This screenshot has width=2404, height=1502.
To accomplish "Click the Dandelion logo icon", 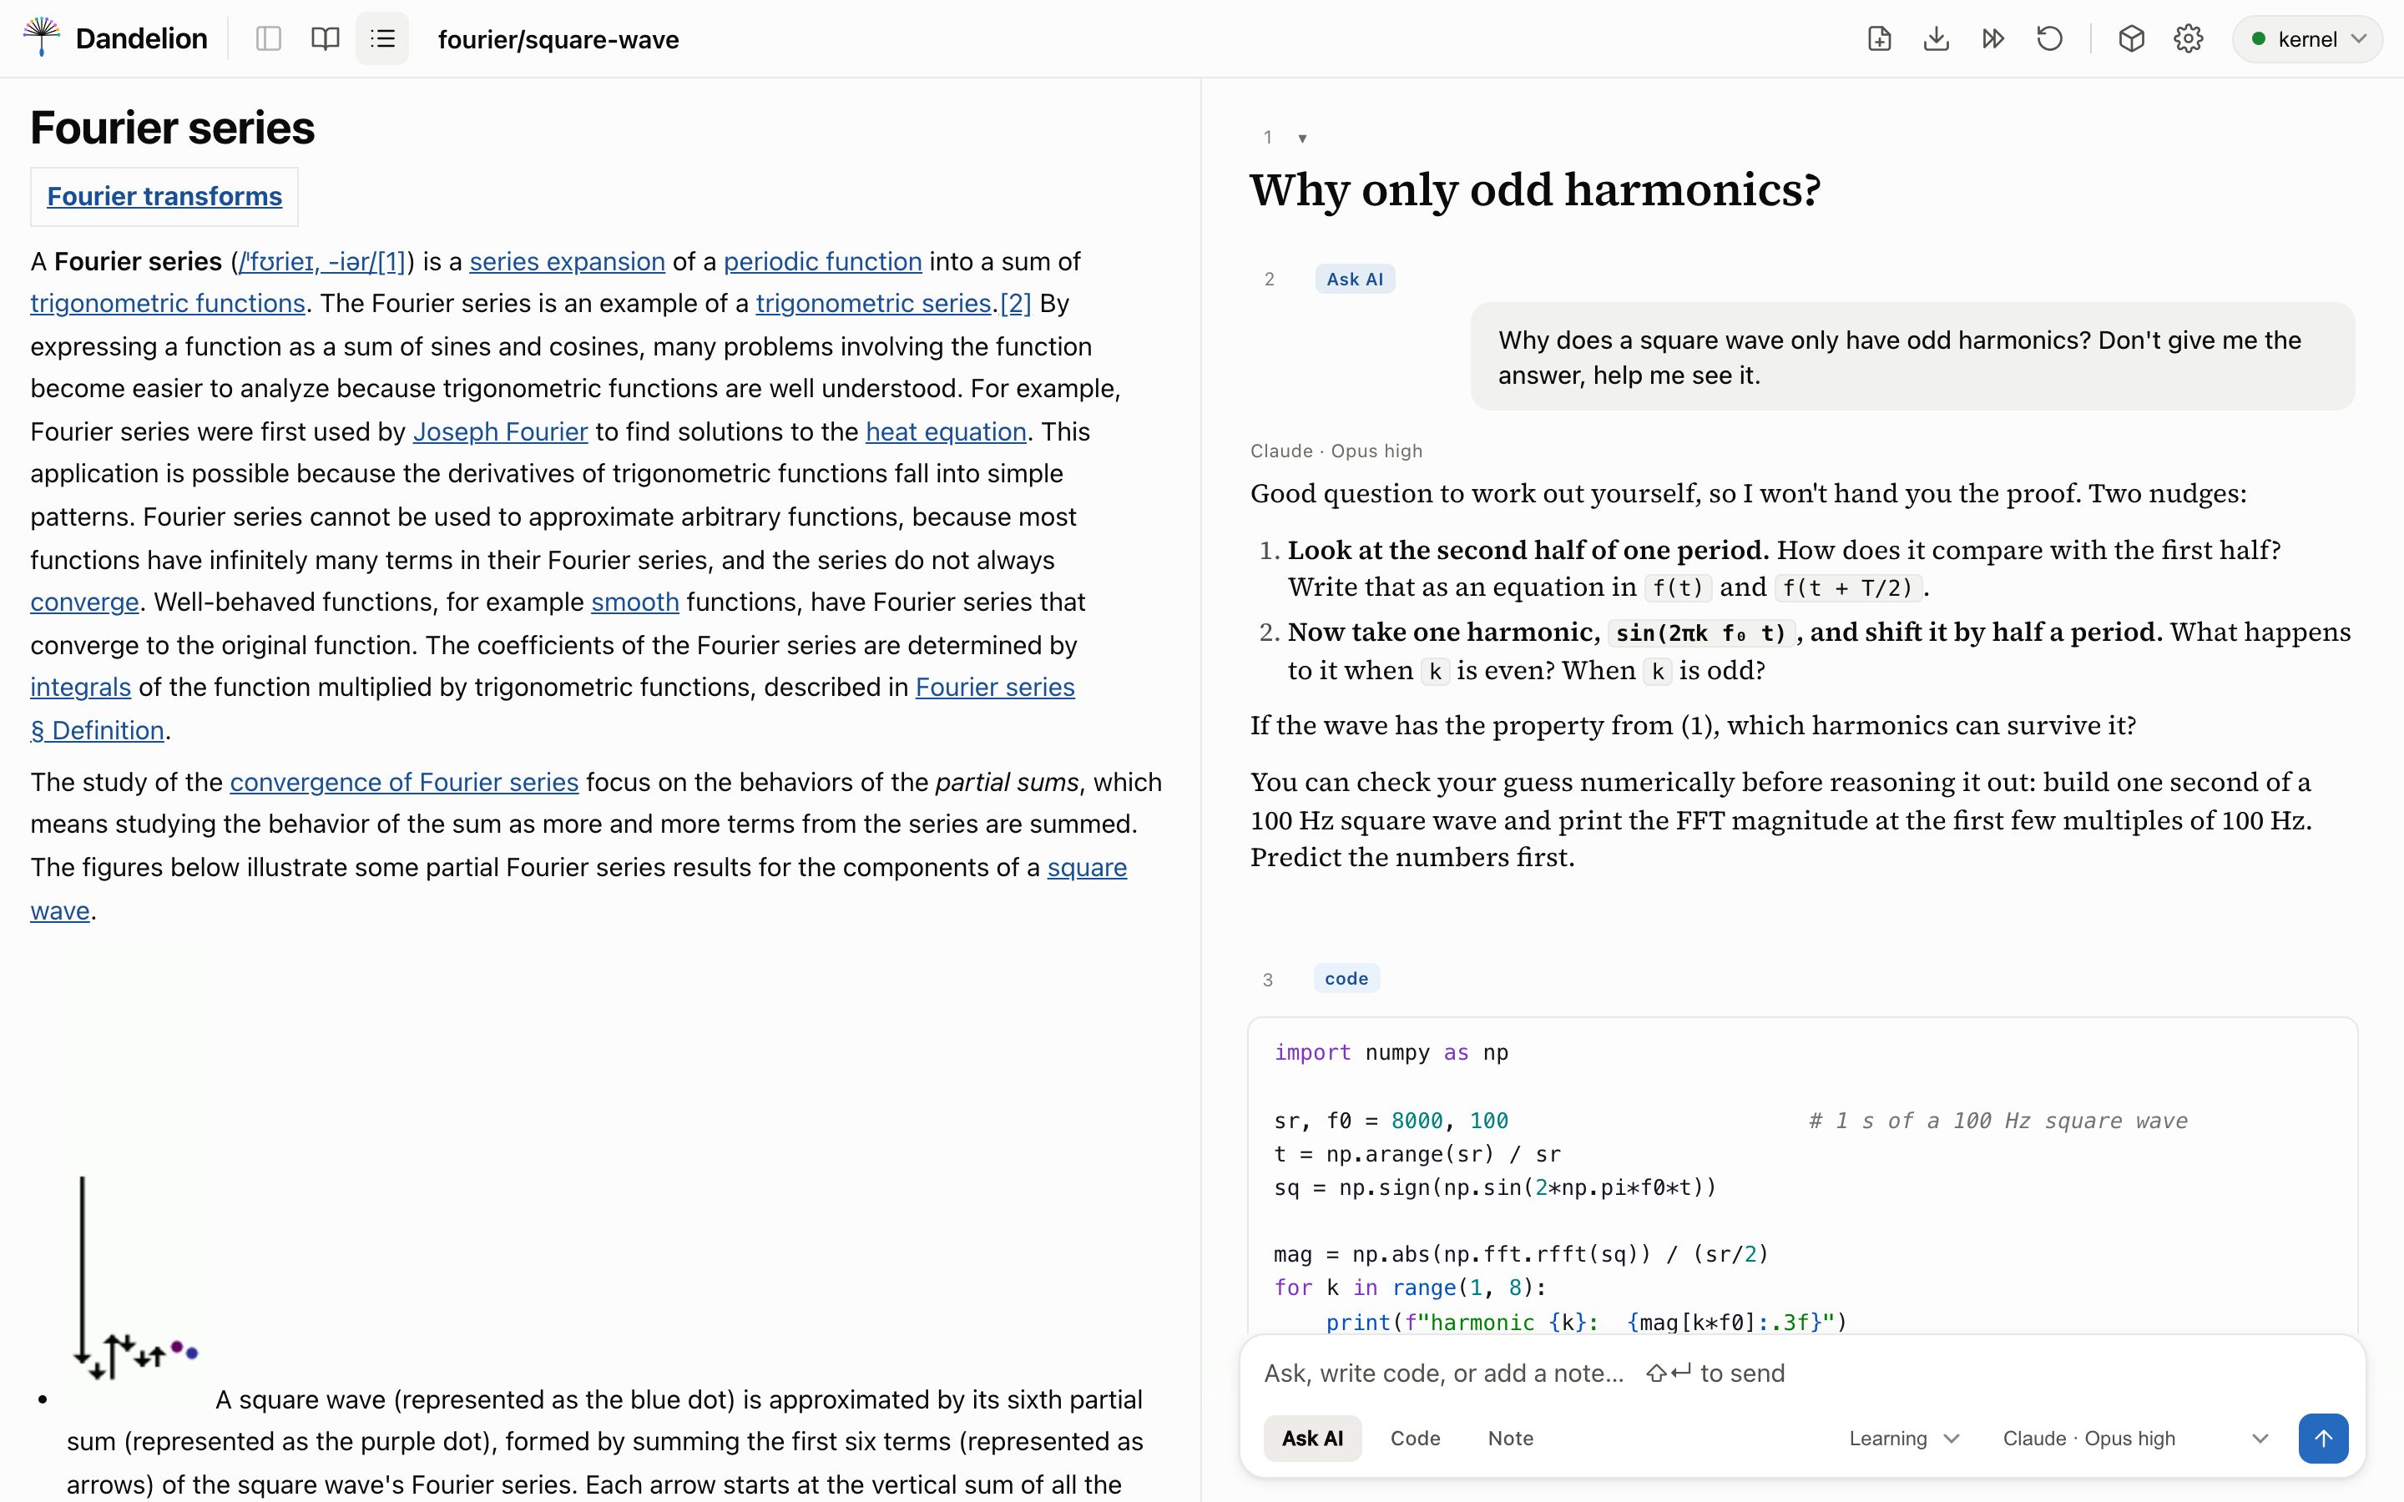I will pyautogui.click(x=41, y=38).
